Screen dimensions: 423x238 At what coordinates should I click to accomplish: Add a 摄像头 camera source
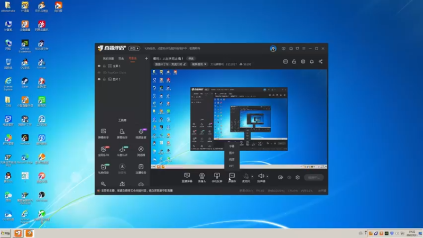(202, 178)
